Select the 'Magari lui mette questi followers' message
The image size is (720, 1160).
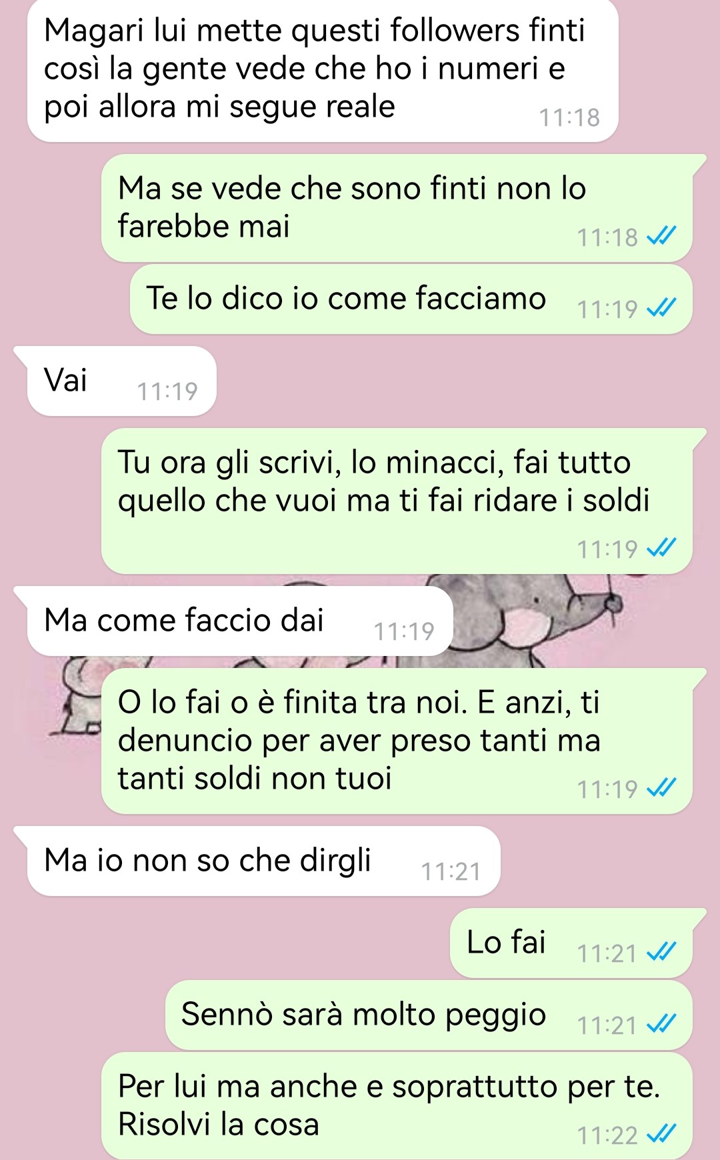(x=323, y=71)
